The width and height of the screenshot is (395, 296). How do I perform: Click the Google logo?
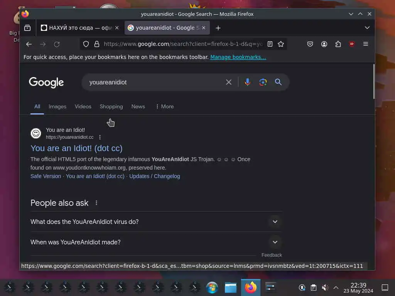(46, 82)
